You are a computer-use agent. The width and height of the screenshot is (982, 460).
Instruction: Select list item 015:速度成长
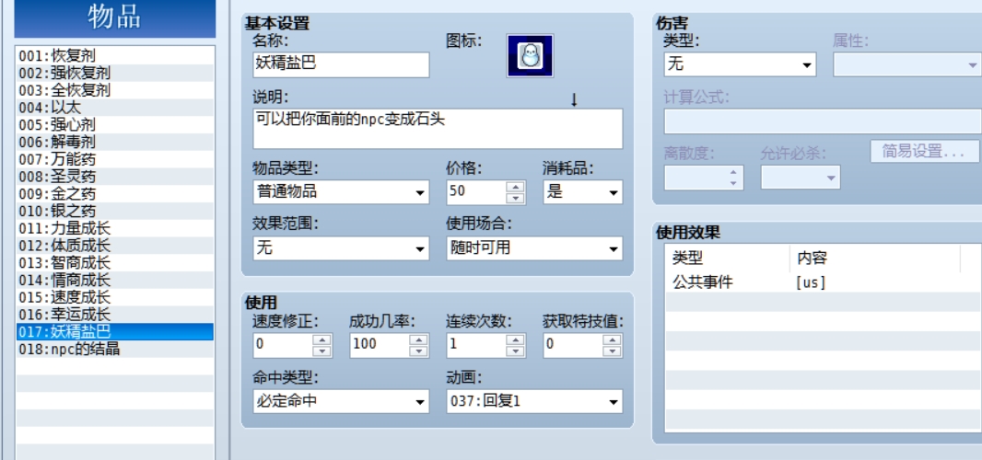[x=114, y=296]
